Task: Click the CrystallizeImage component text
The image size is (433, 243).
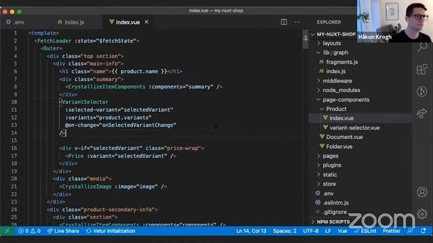Action: click(87, 186)
